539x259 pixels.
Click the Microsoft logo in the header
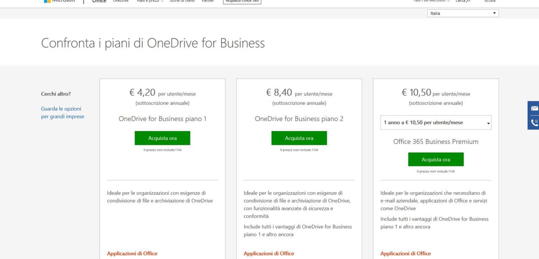(59, 1)
